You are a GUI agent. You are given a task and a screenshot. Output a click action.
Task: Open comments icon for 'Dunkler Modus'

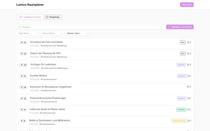[189, 76]
